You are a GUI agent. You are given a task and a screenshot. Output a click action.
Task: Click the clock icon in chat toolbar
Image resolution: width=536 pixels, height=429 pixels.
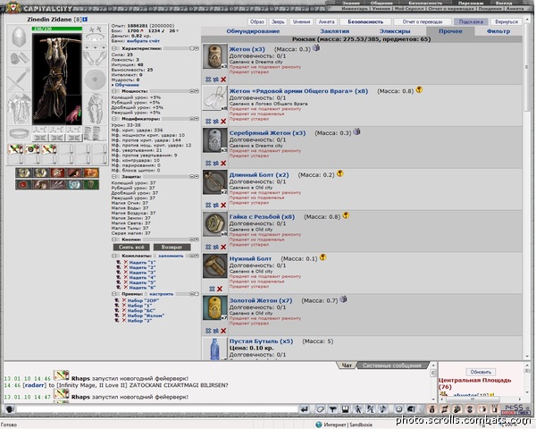(x=398, y=409)
